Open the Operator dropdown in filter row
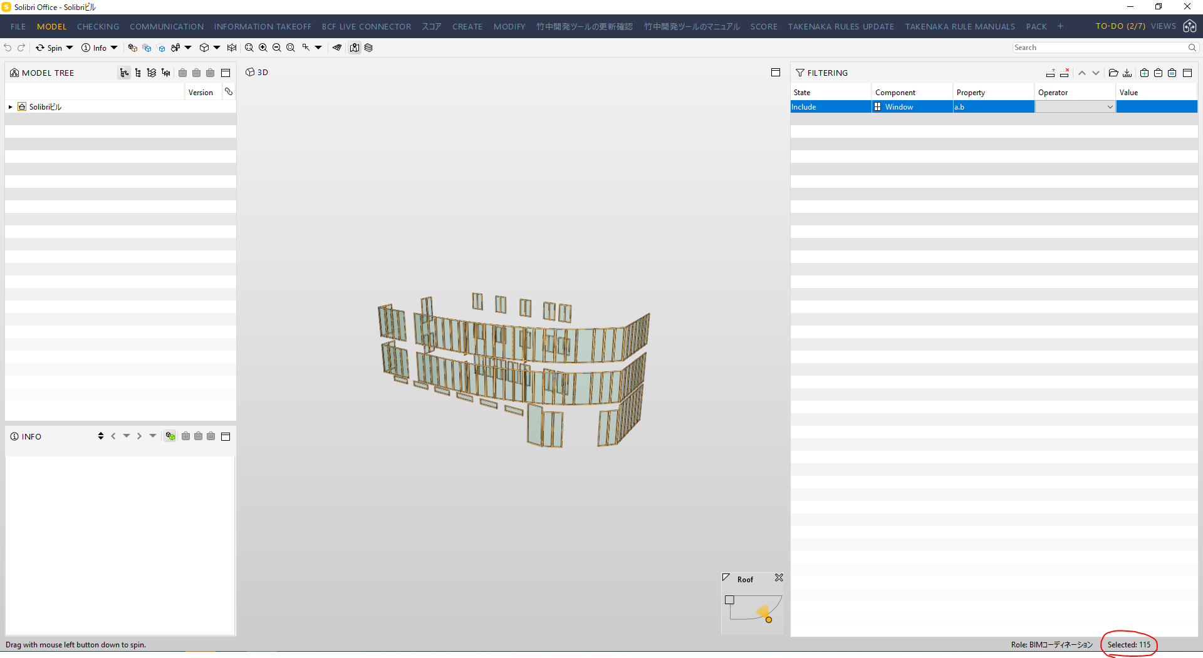This screenshot has width=1203, height=658. point(1075,107)
